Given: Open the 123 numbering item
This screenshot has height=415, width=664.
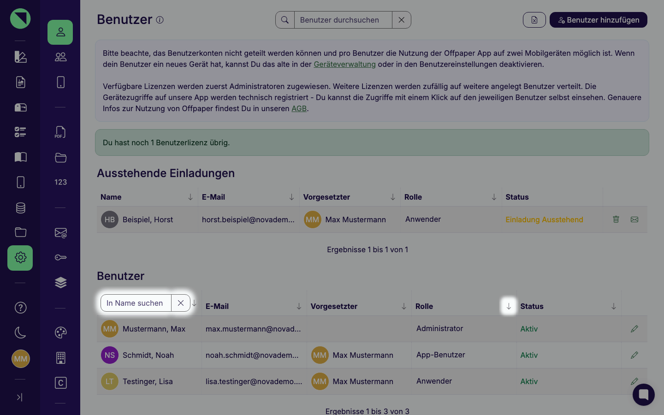Looking at the screenshot, I should [60, 182].
